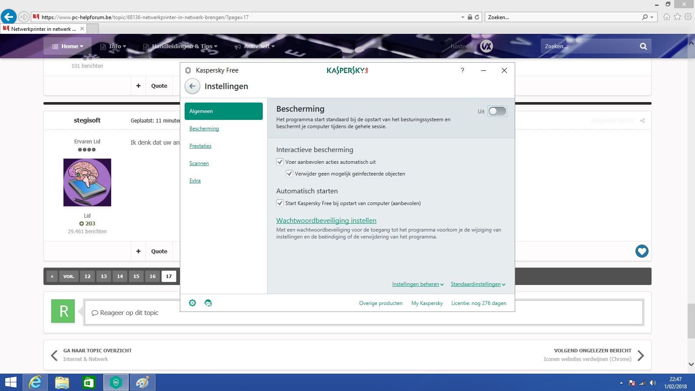The width and height of the screenshot is (695, 391).
Task: Open browser tools gear icon
Action: [x=688, y=17]
